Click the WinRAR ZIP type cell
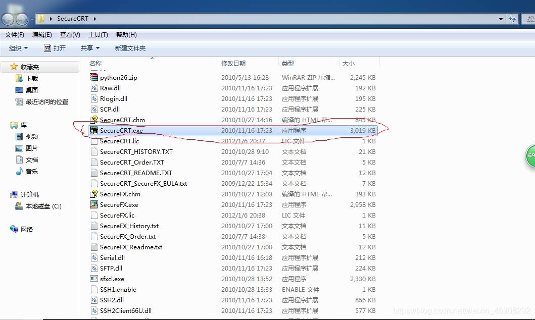Viewport: 535px width, 320px height. coord(308,78)
